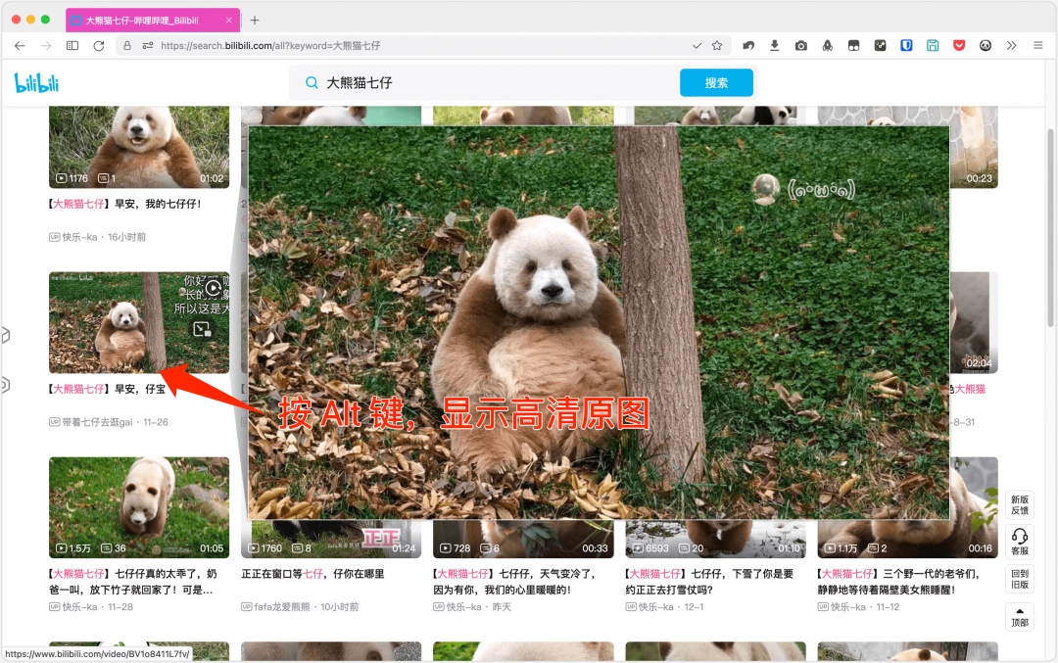1058x663 pixels.
Task: Toggle the bookmark star in the address bar
Action: tap(716, 45)
